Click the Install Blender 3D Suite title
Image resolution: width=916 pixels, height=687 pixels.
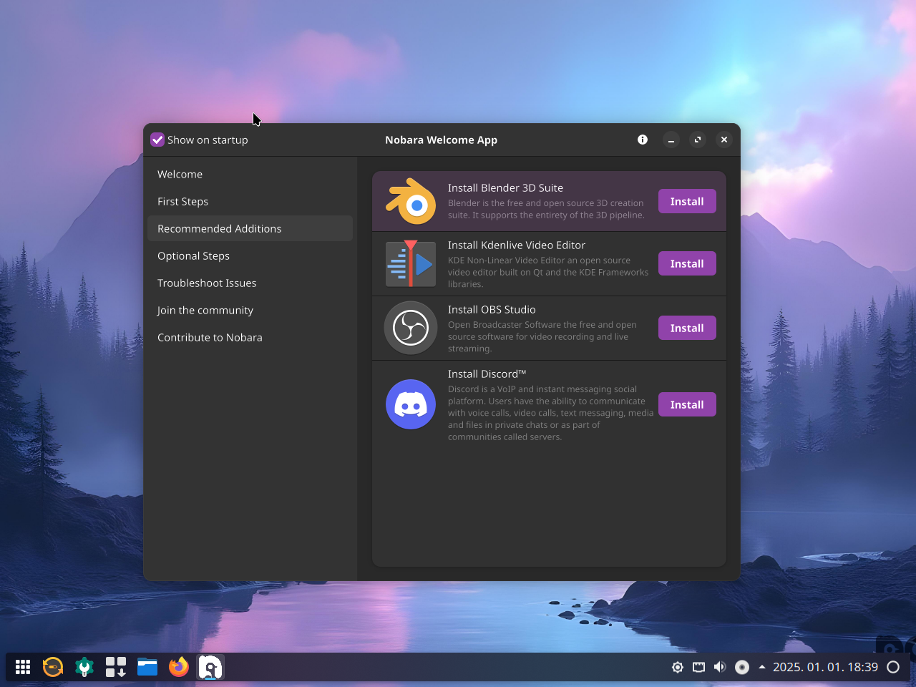coord(505,188)
